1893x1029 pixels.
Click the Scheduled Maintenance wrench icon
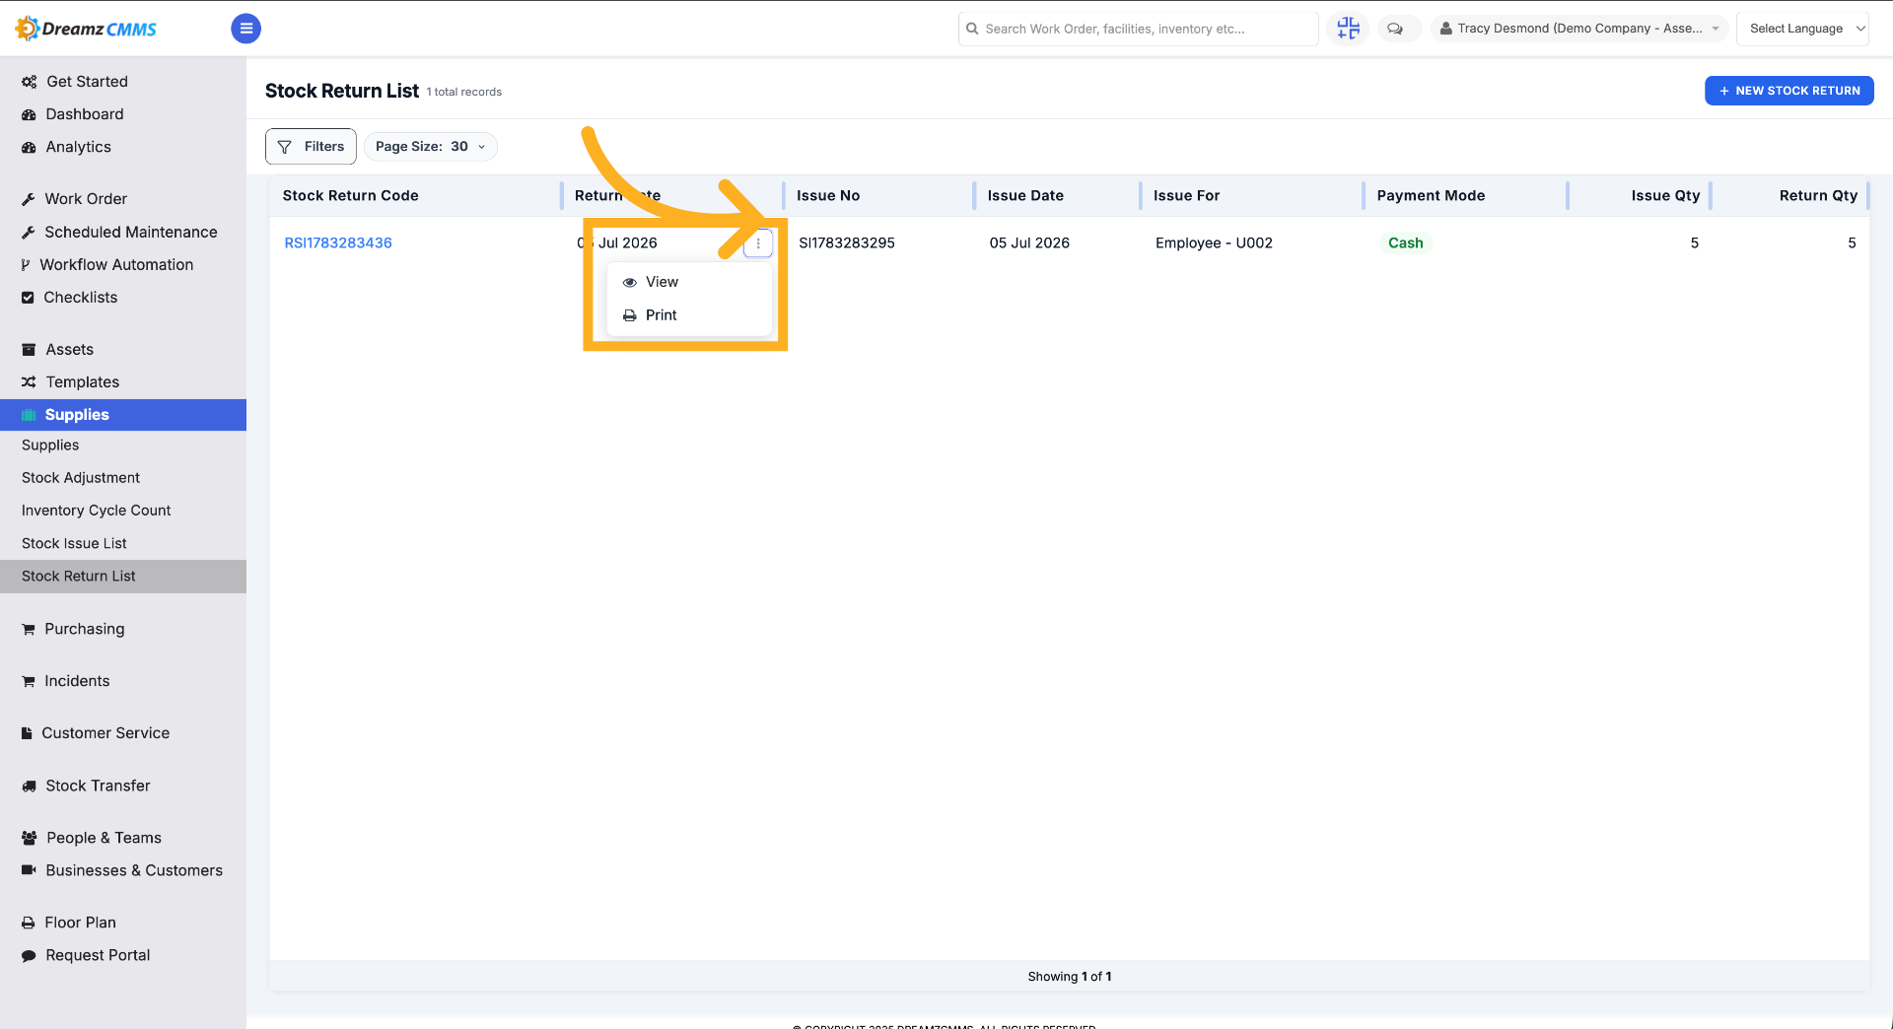[x=29, y=233]
